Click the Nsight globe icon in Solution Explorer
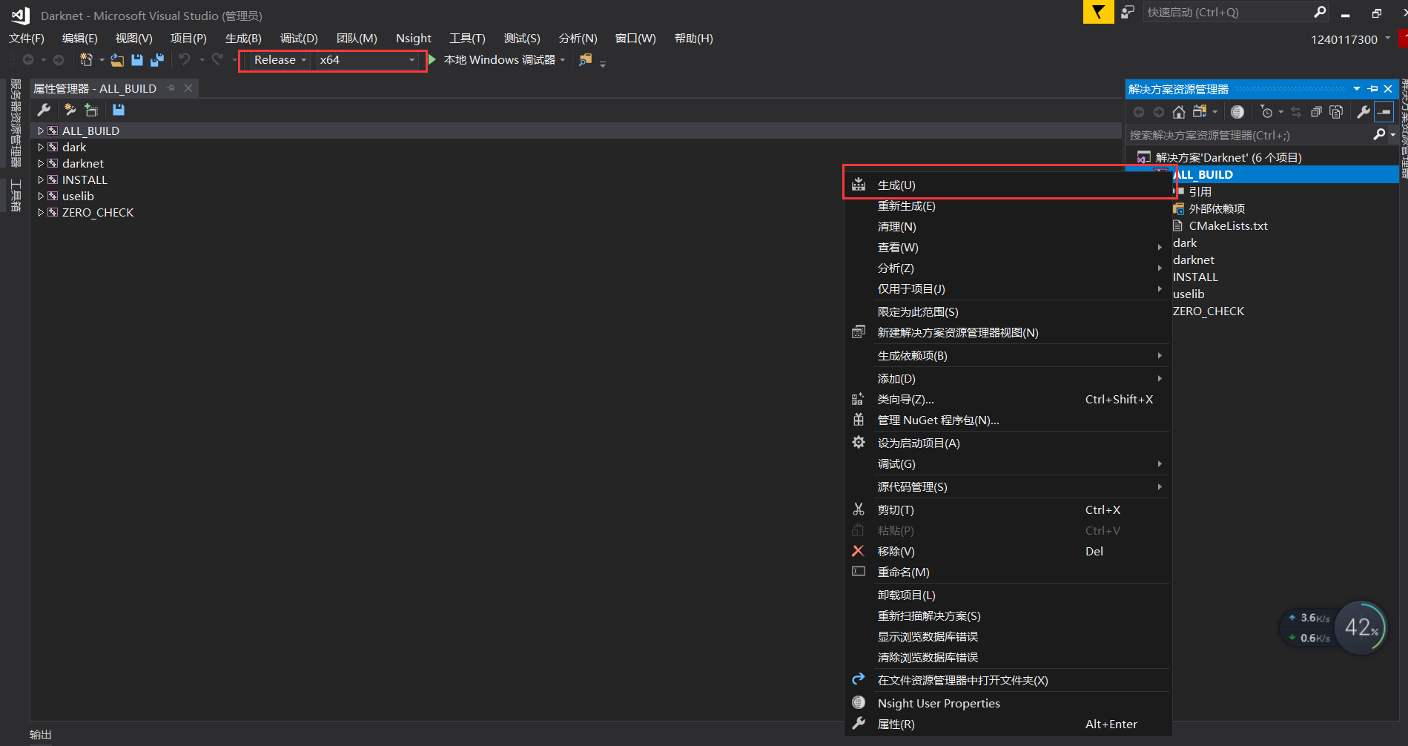Screen dimensions: 1408x746 (1237, 112)
